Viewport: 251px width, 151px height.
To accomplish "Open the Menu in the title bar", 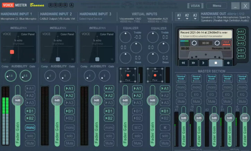I will point(217,6).
